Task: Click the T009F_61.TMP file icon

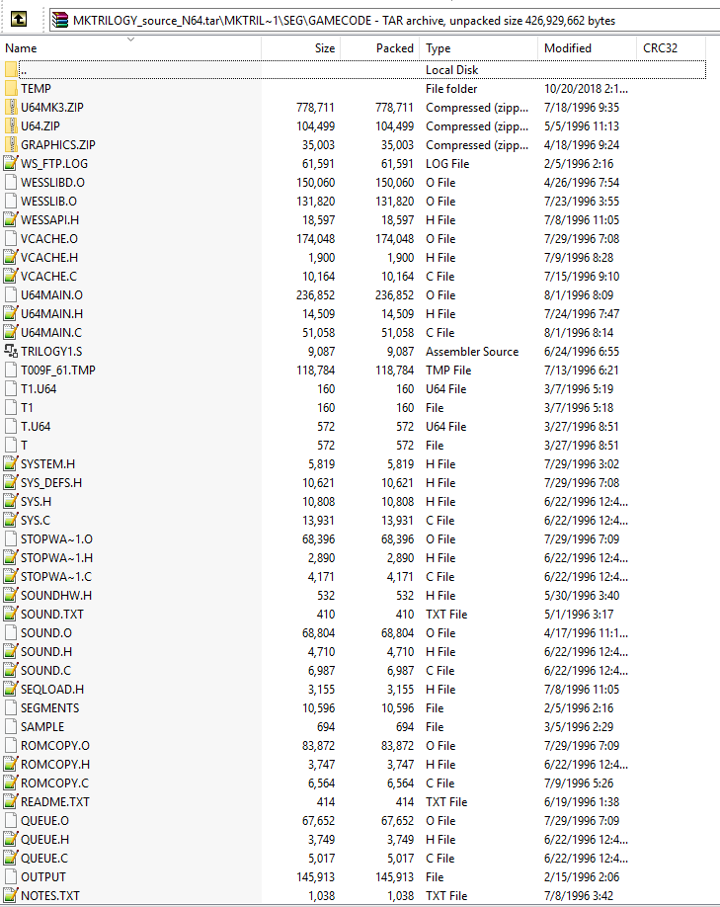Action: click(11, 371)
